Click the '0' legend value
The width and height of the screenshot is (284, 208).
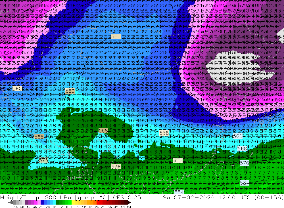[x=72, y=207]
